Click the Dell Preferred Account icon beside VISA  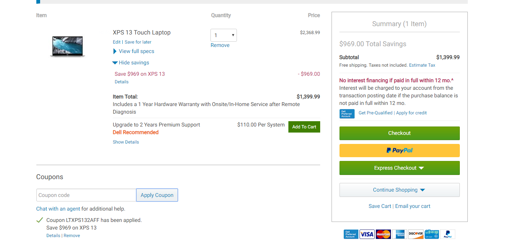pyautogui.click(x=351, y=234)
